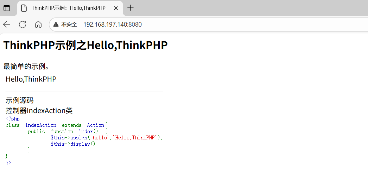The width and height of the screenshot is (368, 173).
Task: Close the ThinkPHP示例 tab
Action: 116,8
